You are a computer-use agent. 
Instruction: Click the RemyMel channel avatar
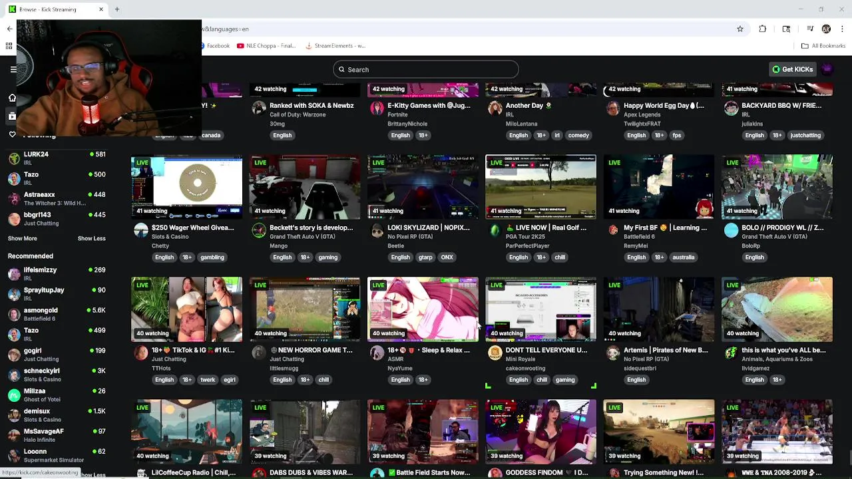coord(613,230)
